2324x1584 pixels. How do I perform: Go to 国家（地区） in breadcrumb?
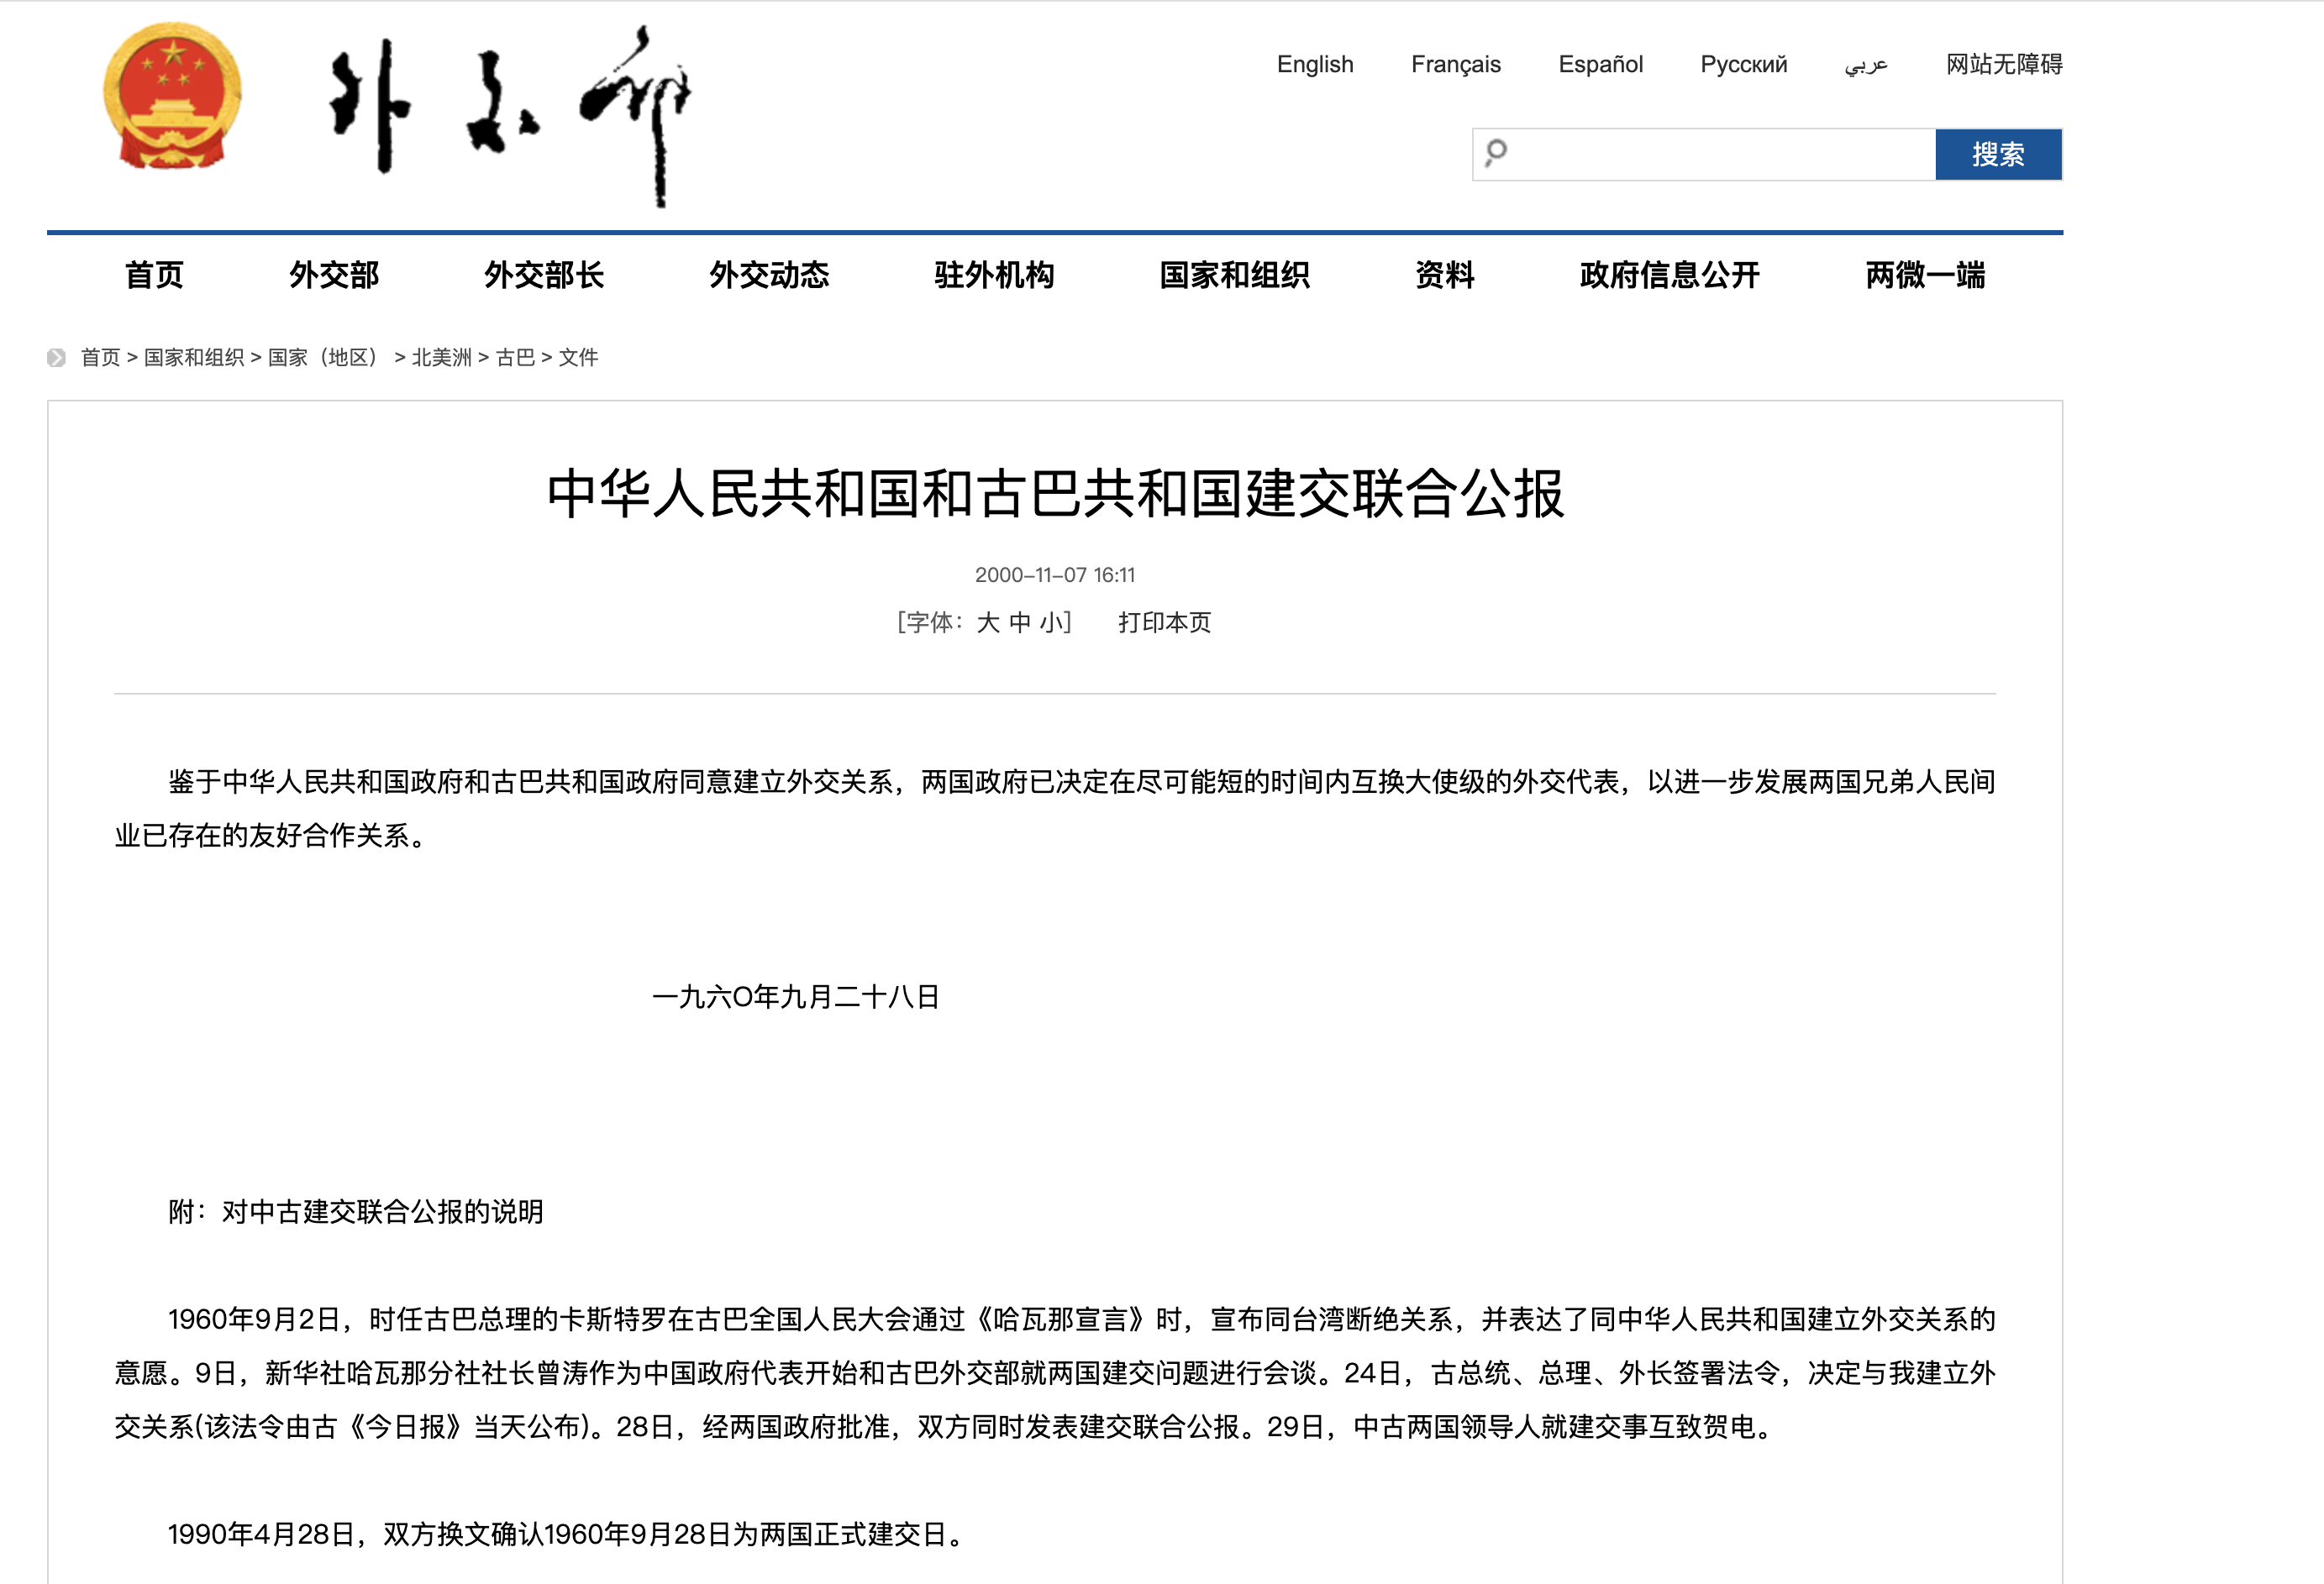click(327, 358)
